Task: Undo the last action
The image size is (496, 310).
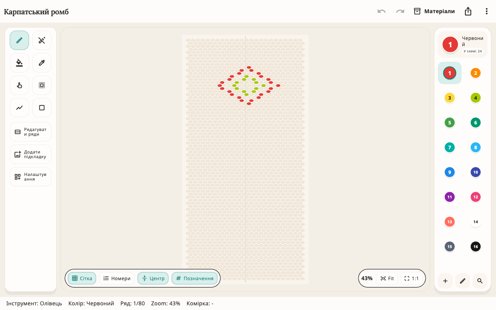Action: 382,11
